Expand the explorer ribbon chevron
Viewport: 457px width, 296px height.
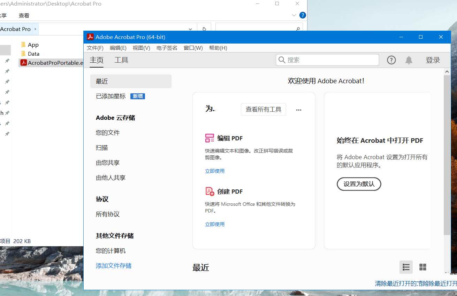[294, 15]
